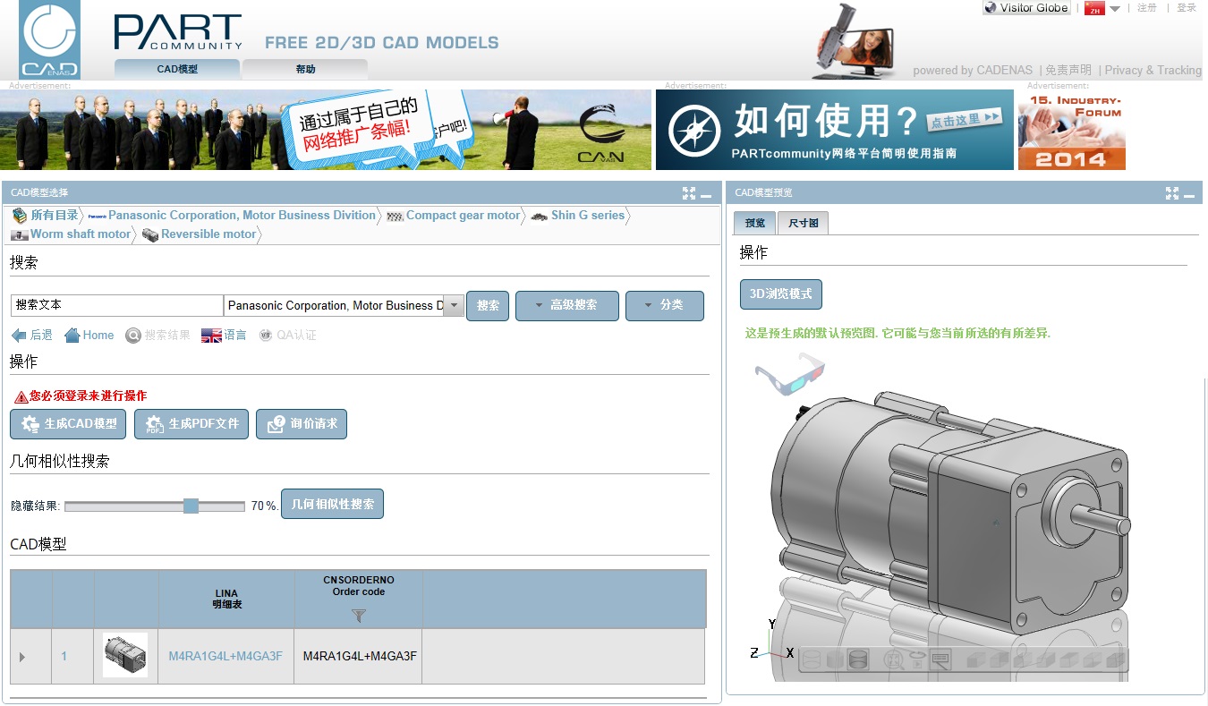Open the 免责声明 disclaimer link
The image size is (1208, 706).
[x=1068, y=70]
